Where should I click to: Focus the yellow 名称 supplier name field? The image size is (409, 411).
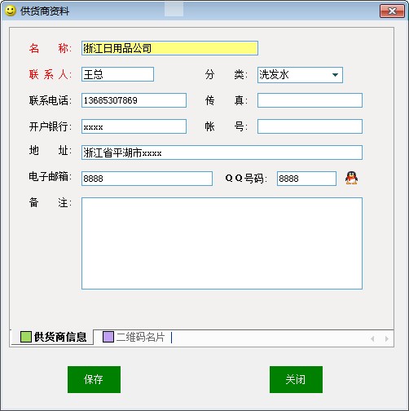tap(169, 48)
